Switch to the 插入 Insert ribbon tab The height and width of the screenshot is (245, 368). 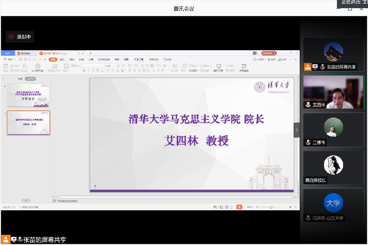tap(63, 60)
